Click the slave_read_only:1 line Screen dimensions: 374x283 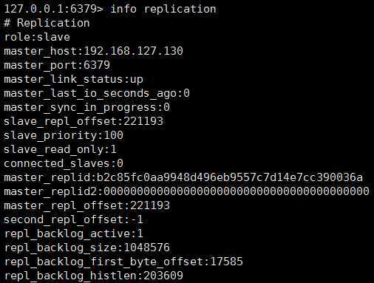coord(61,150)
